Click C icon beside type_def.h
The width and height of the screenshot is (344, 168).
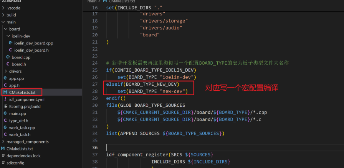click(x=5, y=121)
